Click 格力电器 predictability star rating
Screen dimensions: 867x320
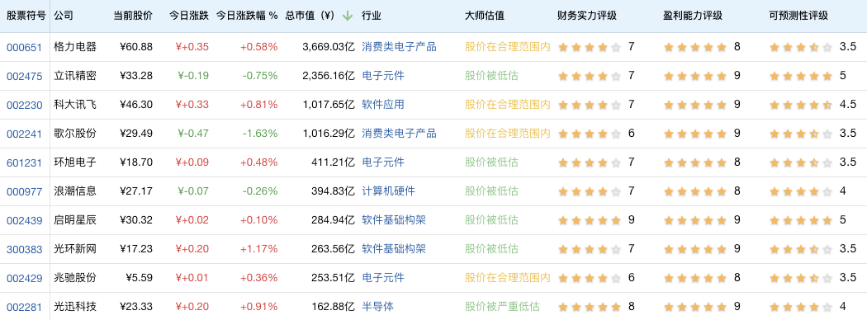point(801,48)
